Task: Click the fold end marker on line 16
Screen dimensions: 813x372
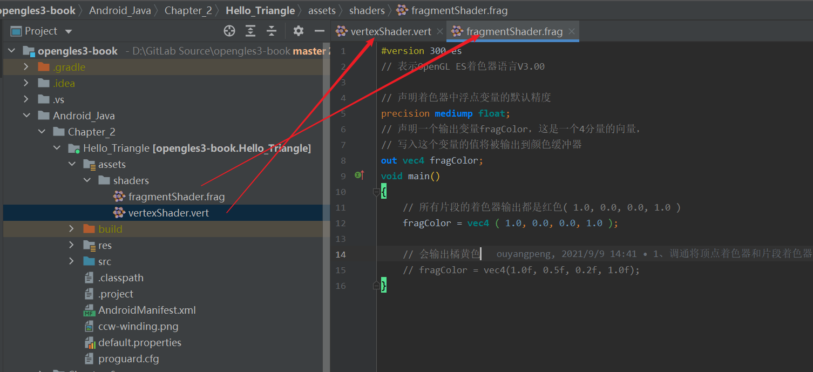Action: (x=376, y=286)
